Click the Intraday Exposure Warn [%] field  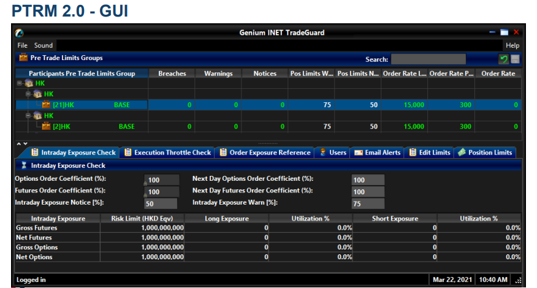click(368, 203)
